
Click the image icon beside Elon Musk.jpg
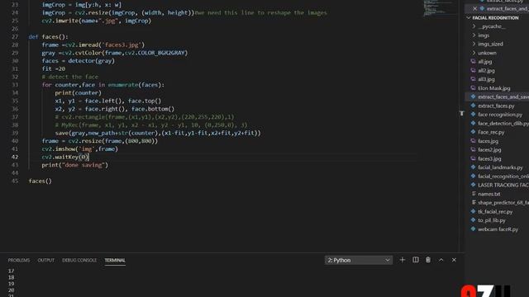(x=473, y=88)
